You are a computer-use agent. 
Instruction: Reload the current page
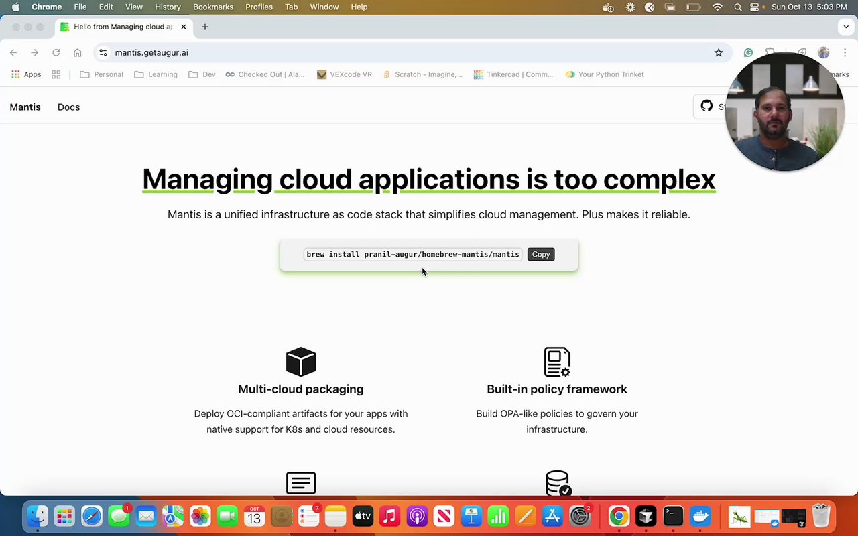point(56,52)
